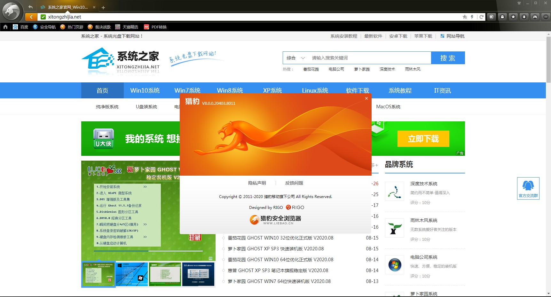
Task: Open 惠普 GHOST XP SP3 笔记本旗舰 article
Action: tap(278, 270)
